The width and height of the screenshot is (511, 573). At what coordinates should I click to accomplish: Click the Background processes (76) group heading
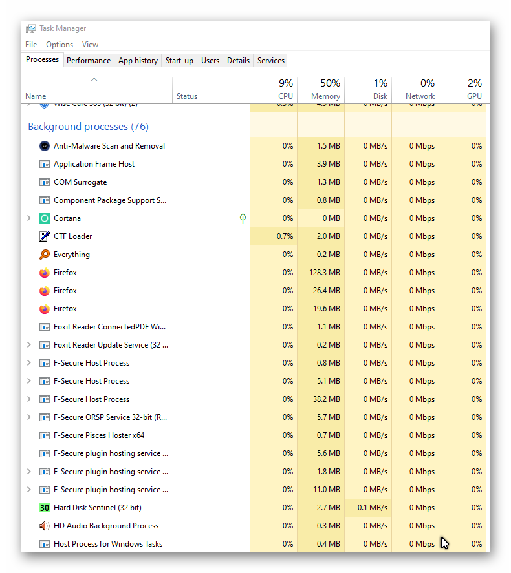(x=88, y=127)
